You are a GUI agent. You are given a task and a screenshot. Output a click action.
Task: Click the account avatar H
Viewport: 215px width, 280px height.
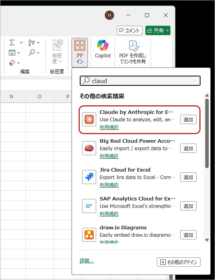tap(109, 15)
